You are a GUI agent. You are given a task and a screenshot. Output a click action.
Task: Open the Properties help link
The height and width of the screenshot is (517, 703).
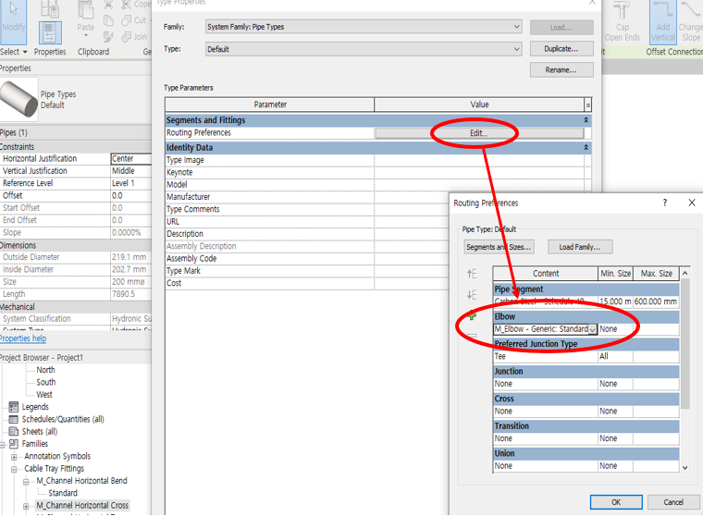tap(23, 339)
